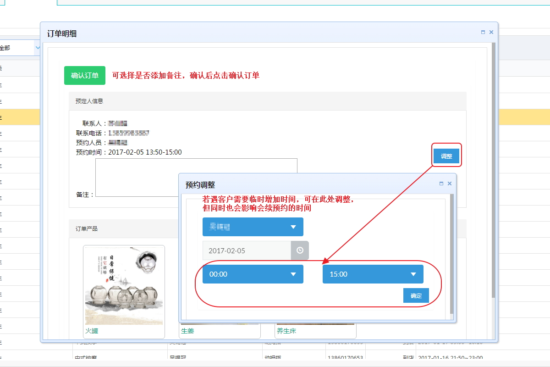Click the 订单明细 window vertical scrollbar

[x=493, y=170]
